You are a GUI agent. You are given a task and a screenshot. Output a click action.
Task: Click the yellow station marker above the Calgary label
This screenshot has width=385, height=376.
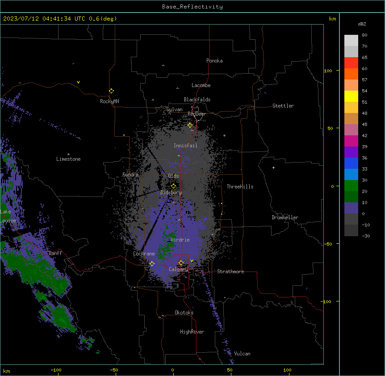click(x=181, y=263)
